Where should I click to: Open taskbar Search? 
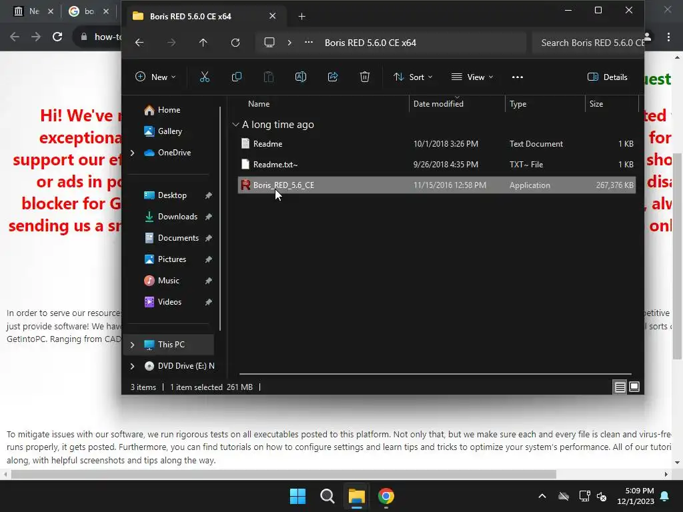point(327,496)
